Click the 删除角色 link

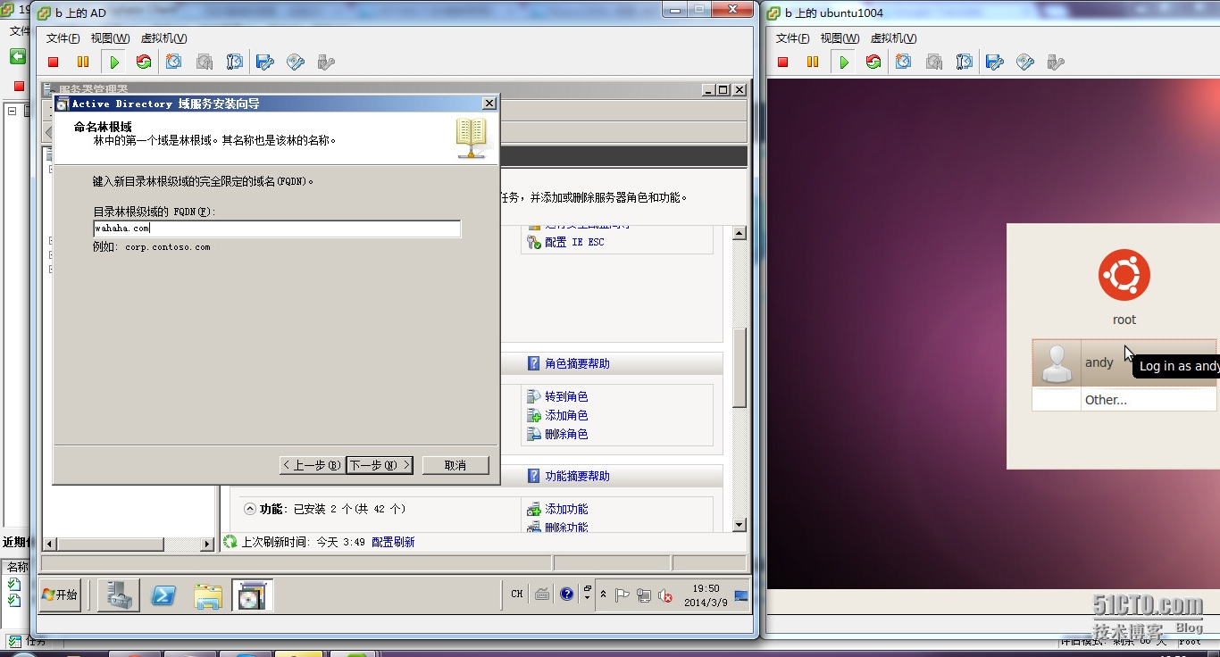(x=566, y=434)
